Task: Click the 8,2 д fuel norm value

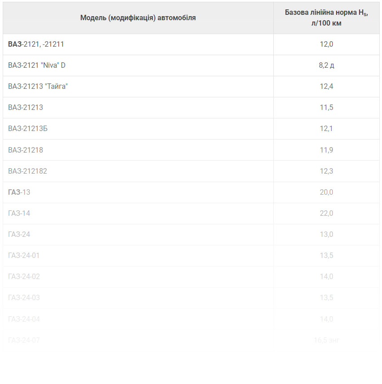Action: point(326,65)
